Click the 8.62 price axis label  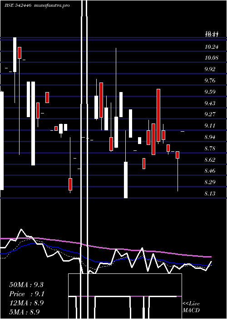210,160
